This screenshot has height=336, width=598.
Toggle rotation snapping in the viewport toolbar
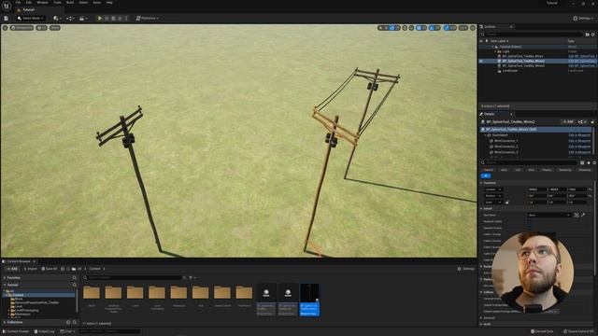(432, 28)
